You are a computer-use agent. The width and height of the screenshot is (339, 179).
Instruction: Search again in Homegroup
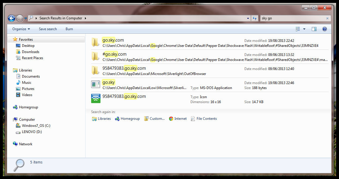[127, 119]
